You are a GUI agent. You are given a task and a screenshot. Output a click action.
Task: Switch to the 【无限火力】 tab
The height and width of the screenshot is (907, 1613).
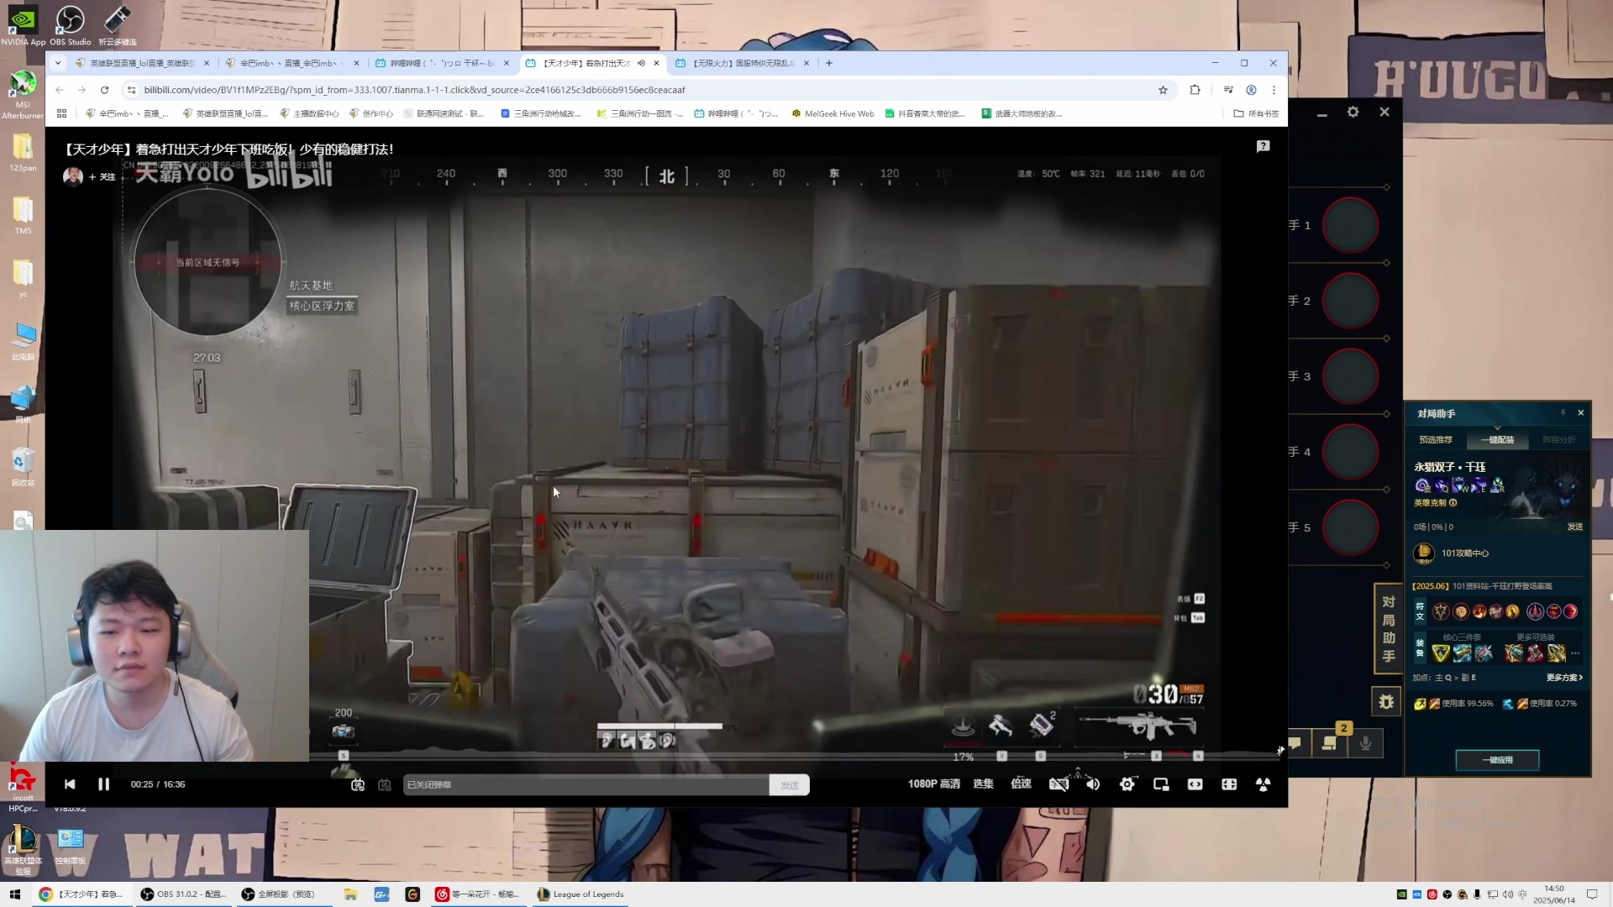click(742, 63)
